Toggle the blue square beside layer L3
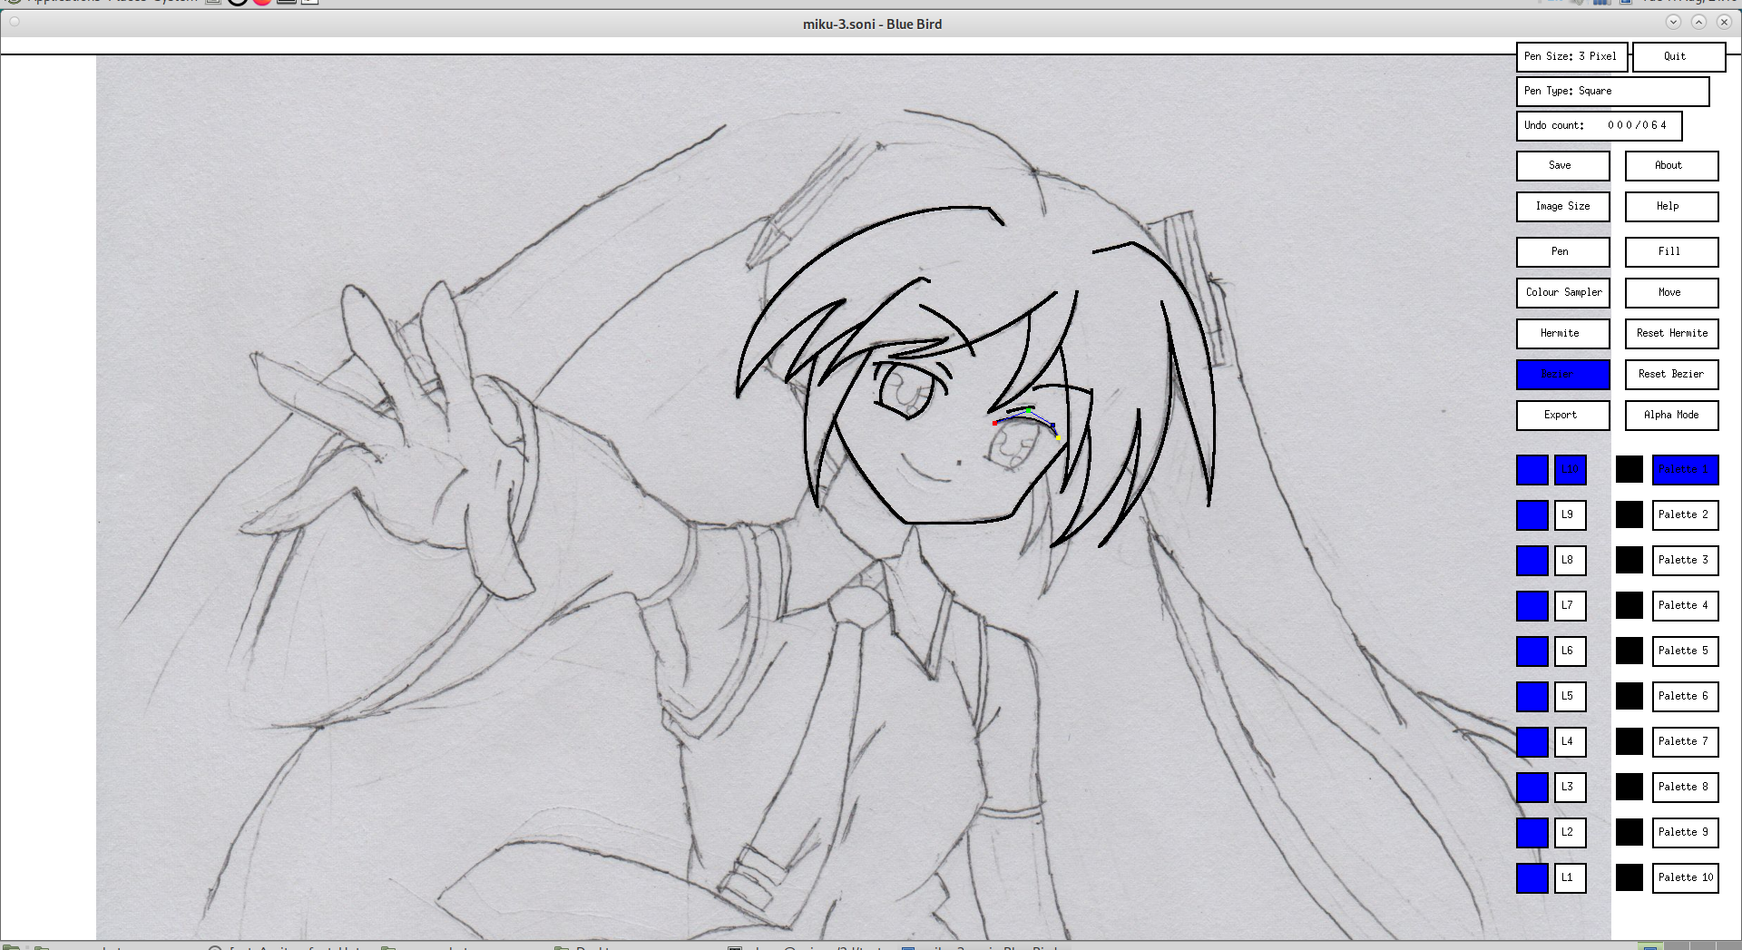The height and width of the screenshot is (950, 1742). (1532, 788)
